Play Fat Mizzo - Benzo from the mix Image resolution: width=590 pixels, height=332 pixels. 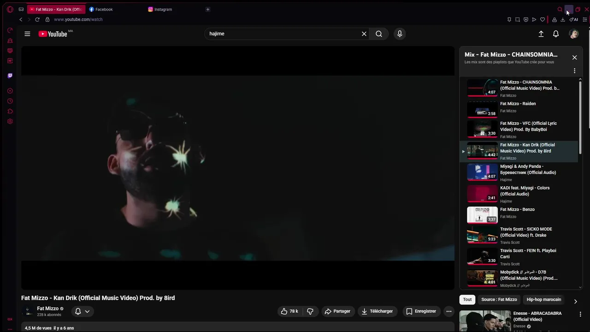[519, 215]
